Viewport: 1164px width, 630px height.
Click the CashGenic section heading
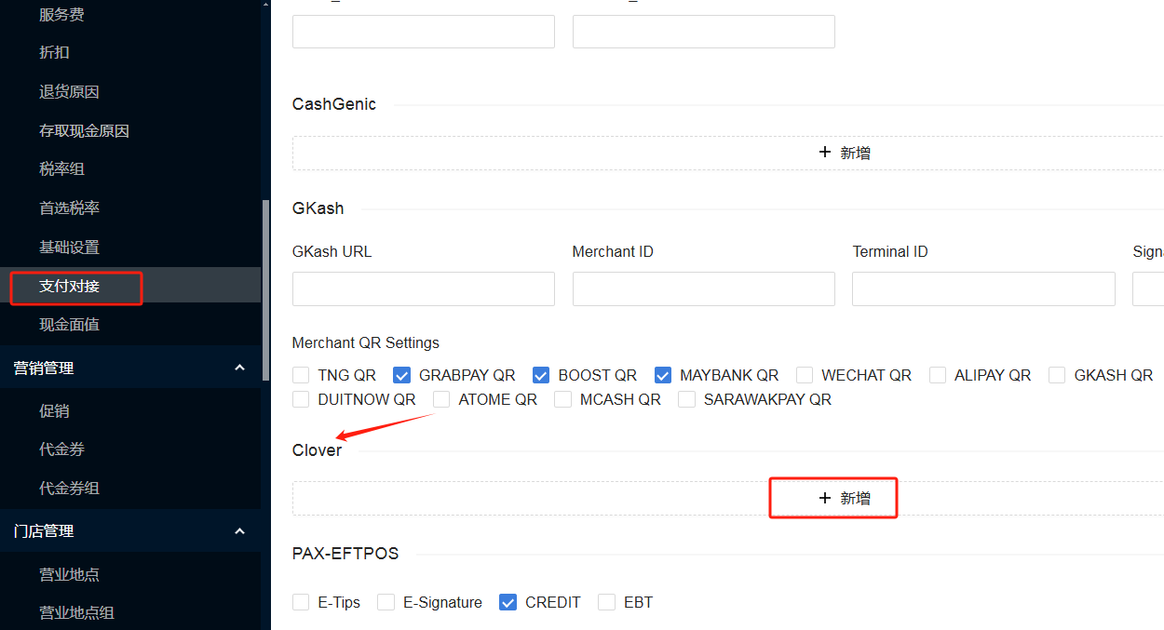[x=334, y=104]
